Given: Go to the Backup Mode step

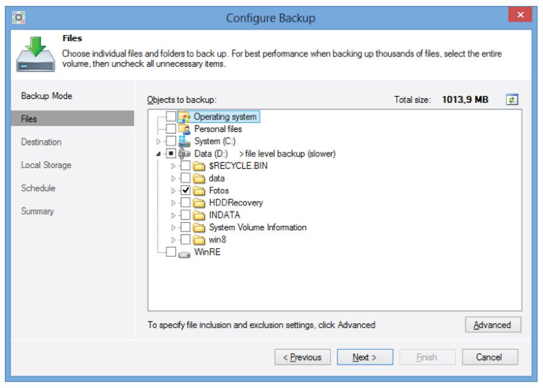Looking at the screenshot, I should coord(47,96).
